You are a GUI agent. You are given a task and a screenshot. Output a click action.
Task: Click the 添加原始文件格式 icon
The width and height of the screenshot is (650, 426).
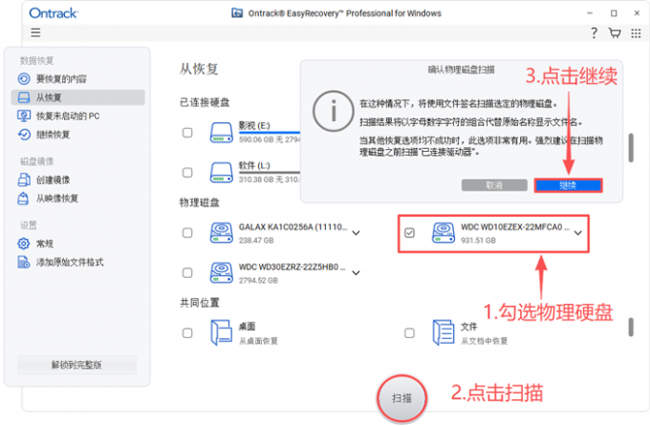point(24,263)
